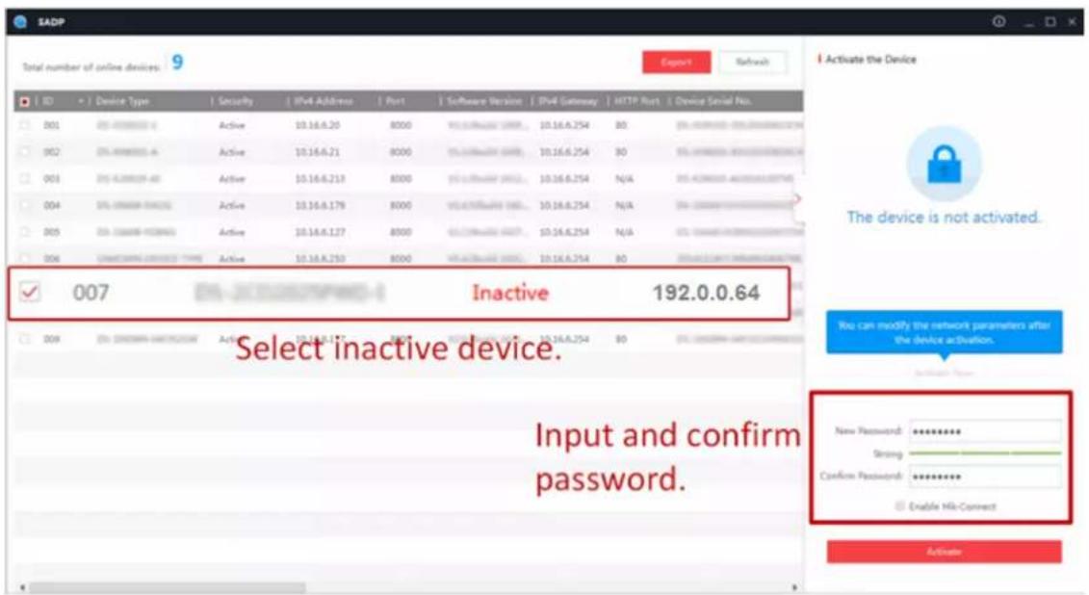
Task: Click the Activate the Device panel title
Action: (870, 59)
